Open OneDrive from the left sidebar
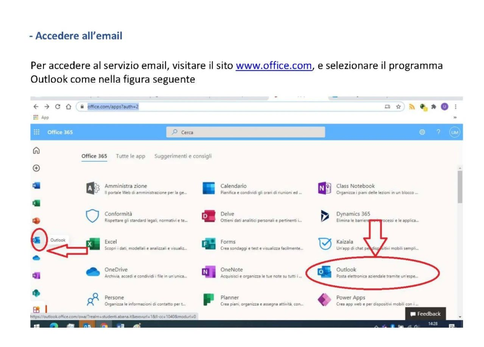484x347 pixels. [36, 258]
